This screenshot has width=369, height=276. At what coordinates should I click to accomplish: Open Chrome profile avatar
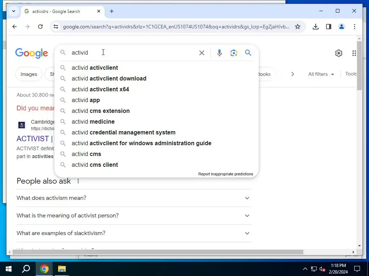coord(342,27)
